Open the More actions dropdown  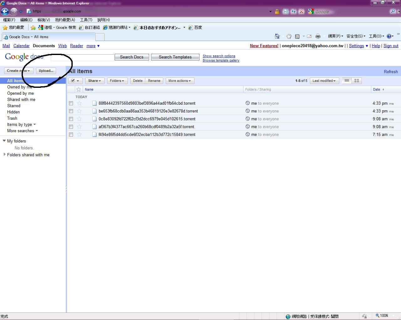pos(180,81)
